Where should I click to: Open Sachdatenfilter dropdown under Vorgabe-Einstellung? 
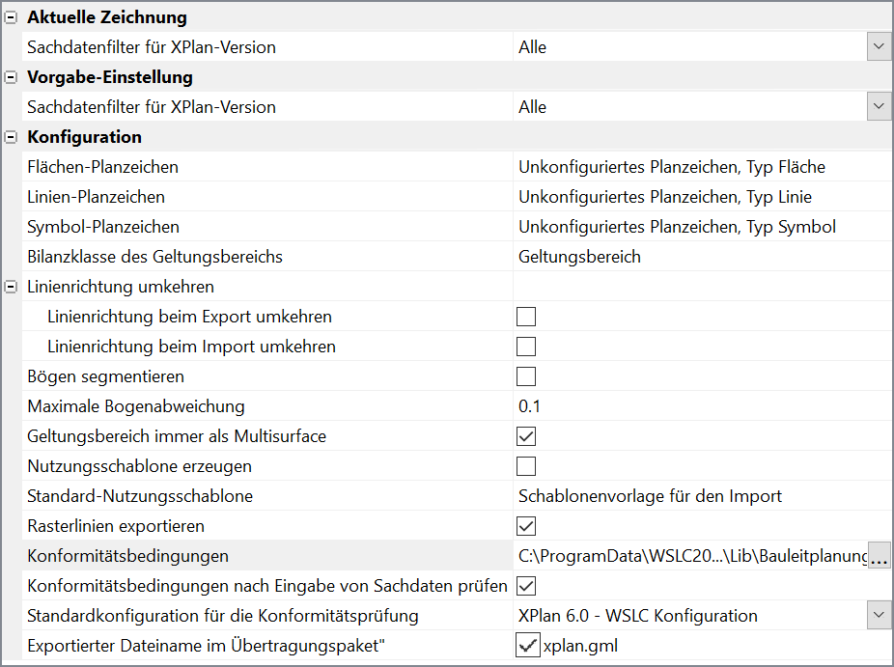click(x=879, y=106)
